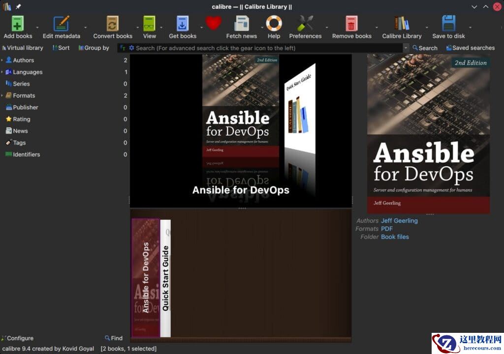Open the Book files folder link

tap(395, 237)
